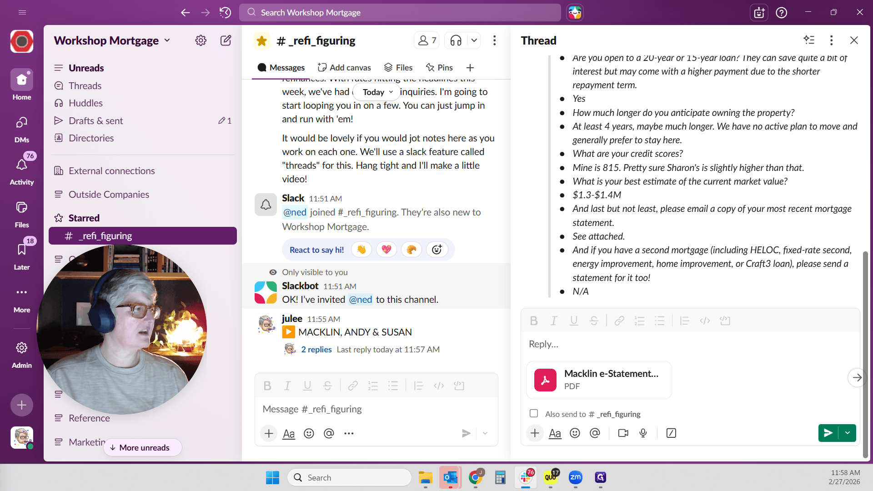
Task: Expand send options dropdown in thread
Action: tap(848, 433)
